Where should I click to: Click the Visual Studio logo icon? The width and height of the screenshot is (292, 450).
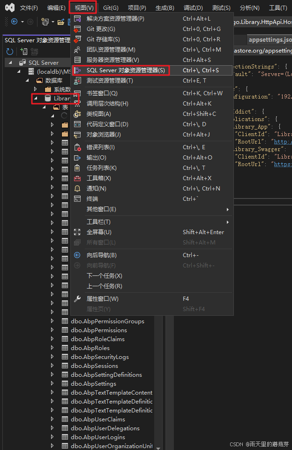10,8
